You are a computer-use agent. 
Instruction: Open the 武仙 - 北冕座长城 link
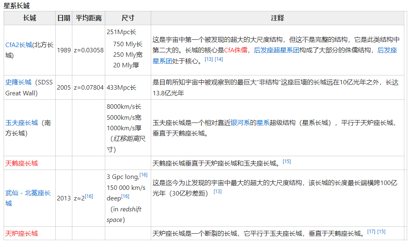tap(28, 193)
